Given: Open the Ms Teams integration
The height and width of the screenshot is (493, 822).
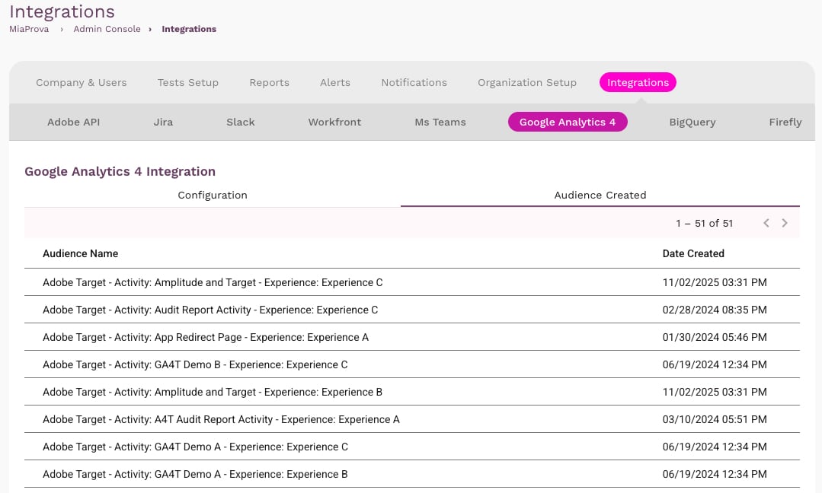Looking at the screenshot, I should [440, 122].
